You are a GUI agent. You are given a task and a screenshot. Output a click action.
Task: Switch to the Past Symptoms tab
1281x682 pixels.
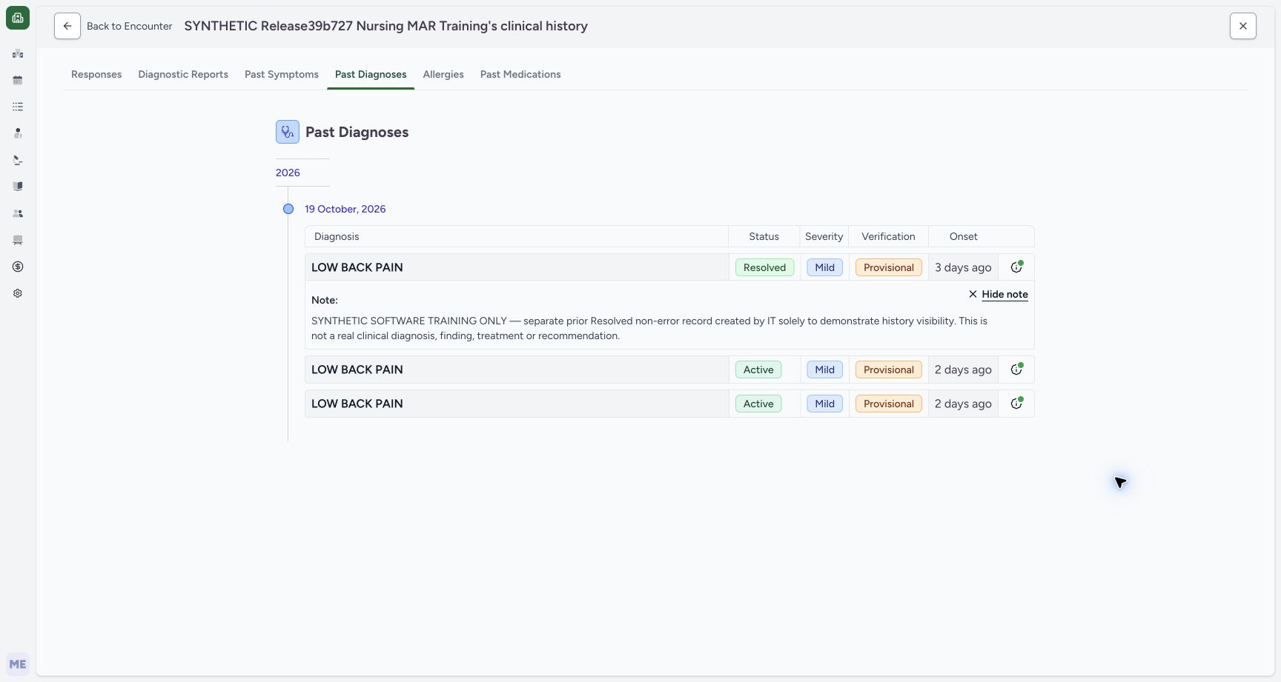point(282,74)
